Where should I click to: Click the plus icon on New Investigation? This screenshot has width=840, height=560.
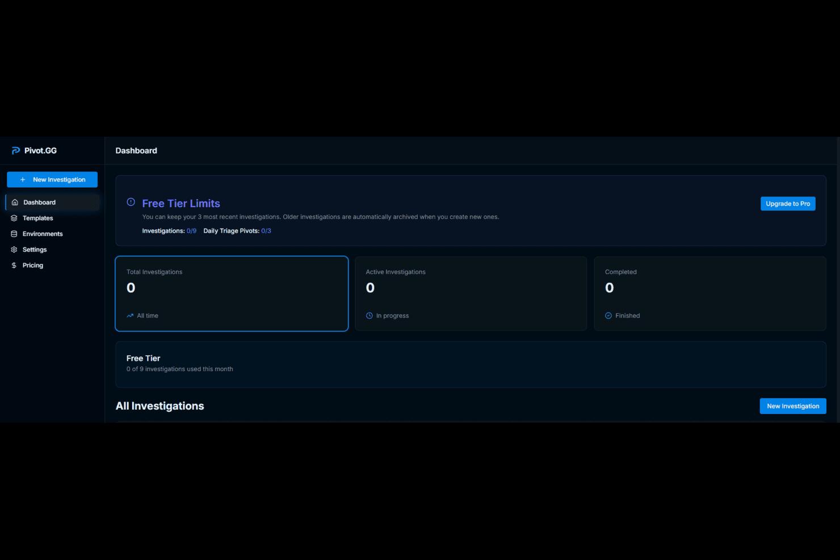[x=23, y=180]
